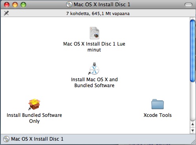Click the scroll down arrow
Screen dimensions: 196x145
192,131
